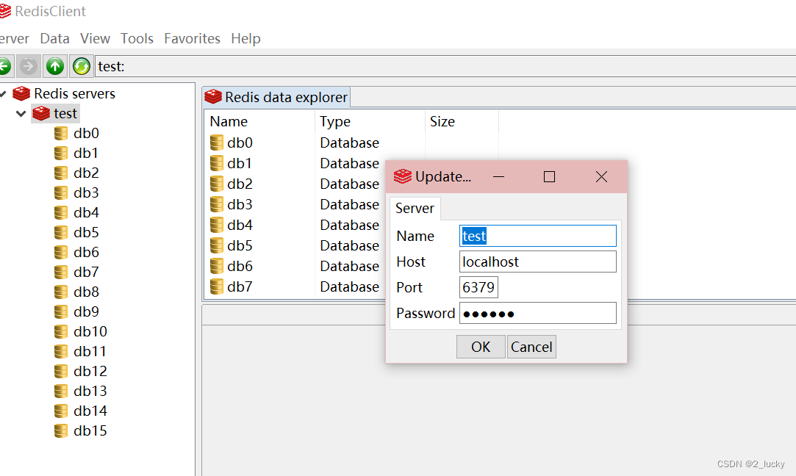Click the Port field showing 6379
This screenshot has width=796, height=476.
tap(478, 287)
